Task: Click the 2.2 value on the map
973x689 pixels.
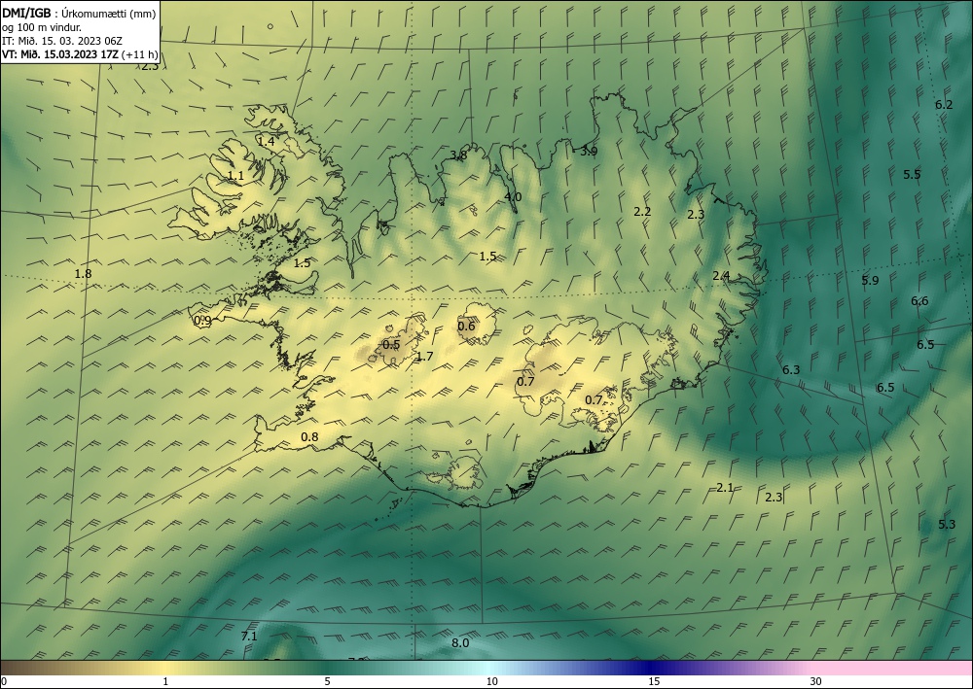Action: (642, 212)
